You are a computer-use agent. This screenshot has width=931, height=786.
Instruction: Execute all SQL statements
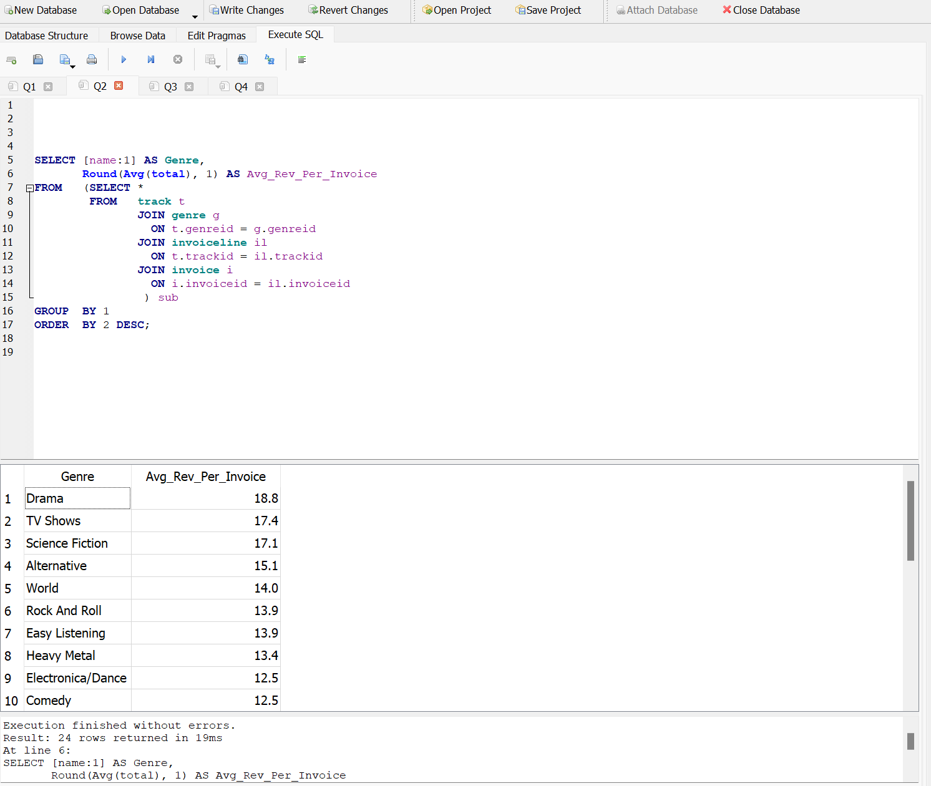(x=124, y=59)
